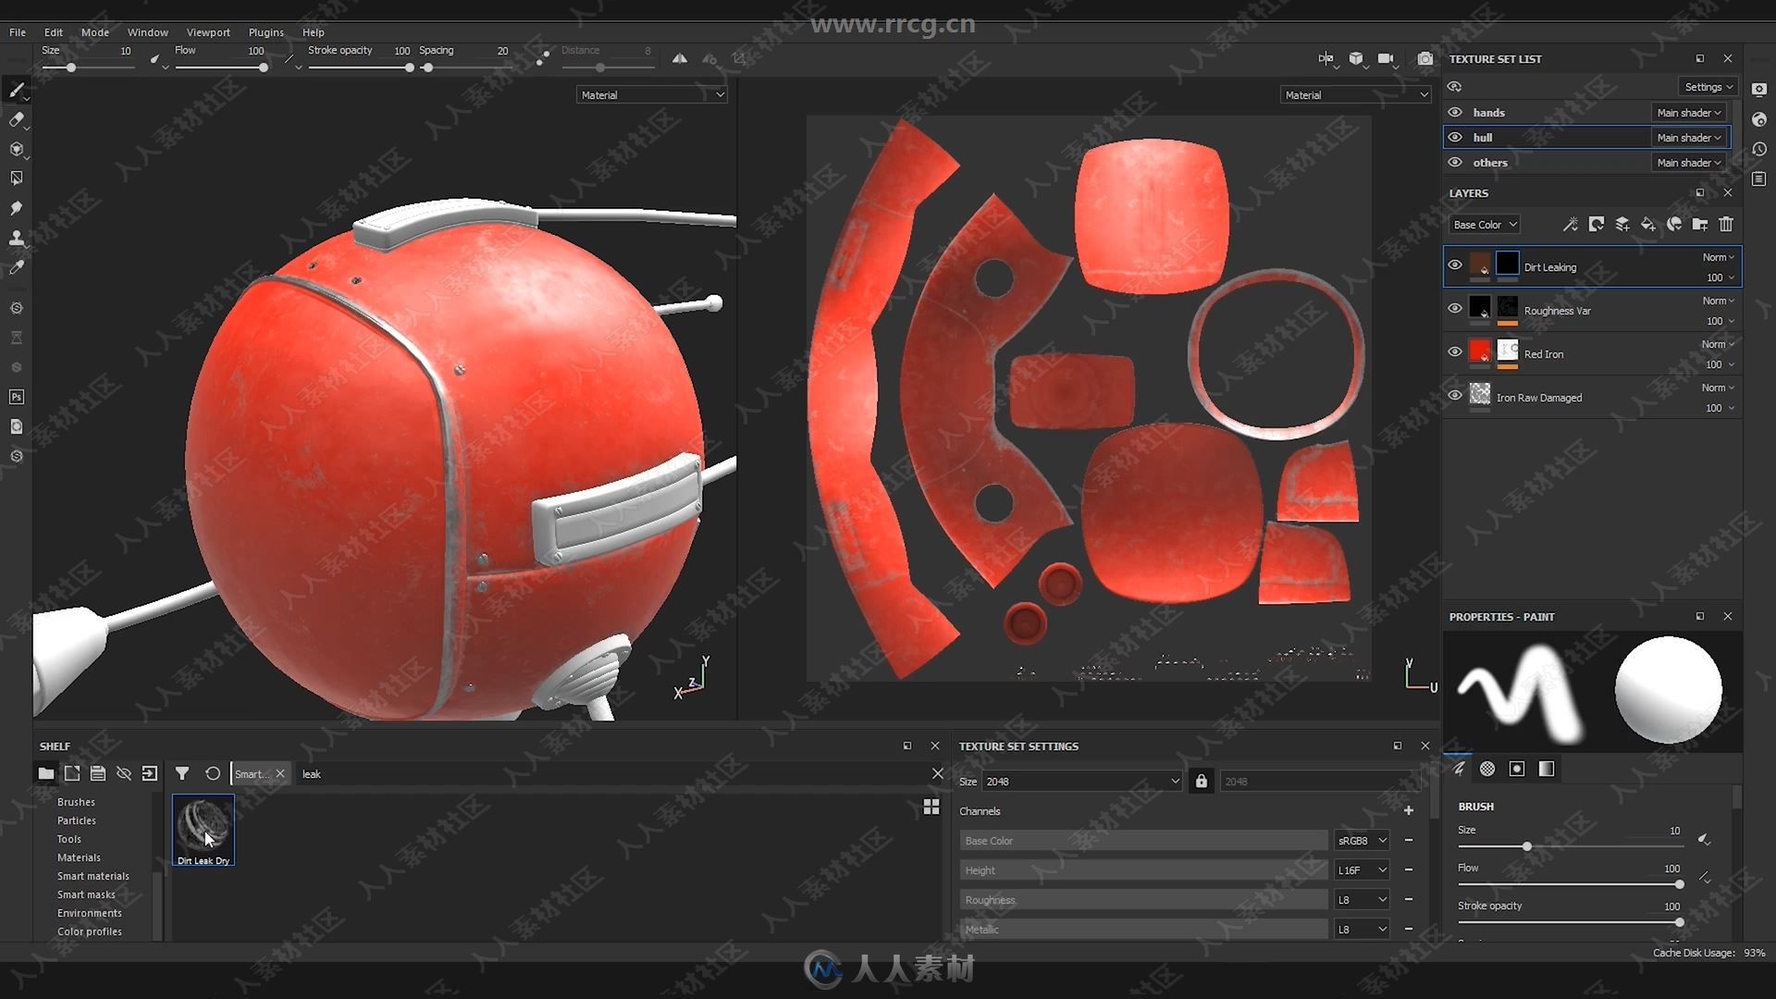Drag the Brush Size slider
The width and height of the screenshot is (1776, 999).
(1528, 846)
